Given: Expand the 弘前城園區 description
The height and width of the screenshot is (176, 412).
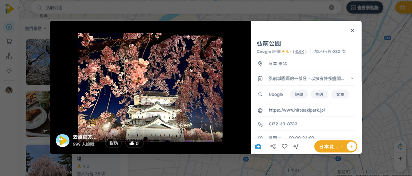Looking at the screenshot, I should click(352, 78).
